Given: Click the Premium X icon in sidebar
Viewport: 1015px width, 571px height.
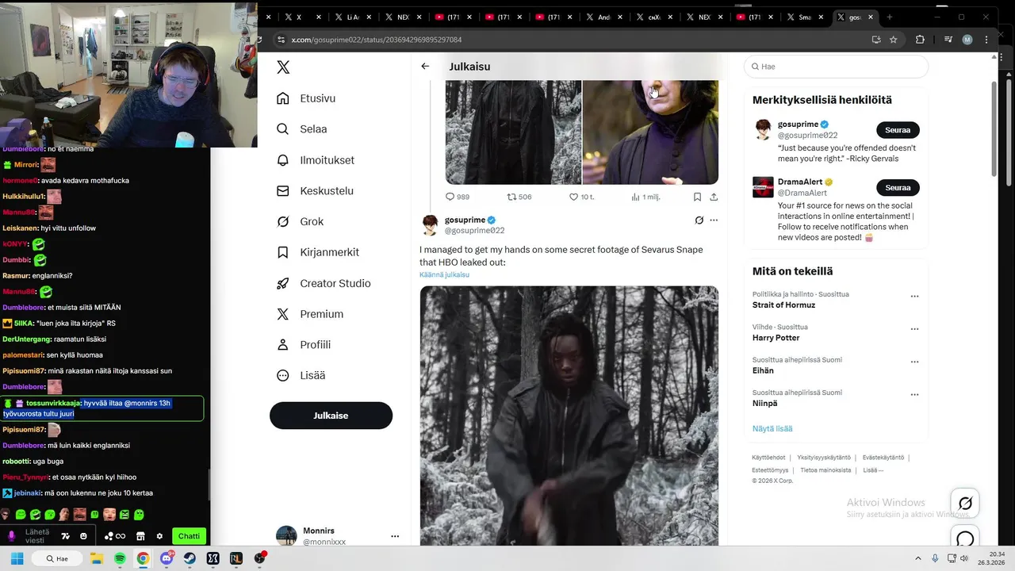Looking at the screenshot, I should pos(283,314).
